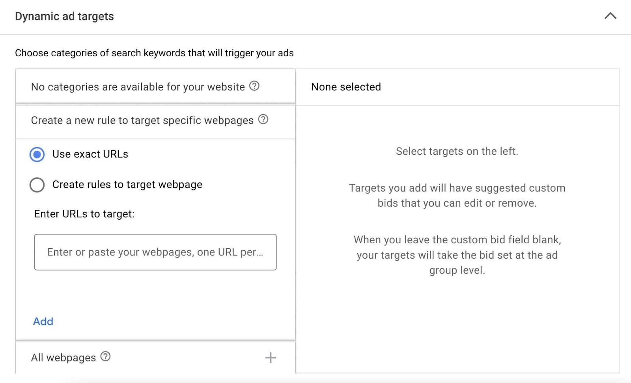Click the blue Add link
Image resolution: width=631 pixels, height=383 pixels.
coord(43,322)
